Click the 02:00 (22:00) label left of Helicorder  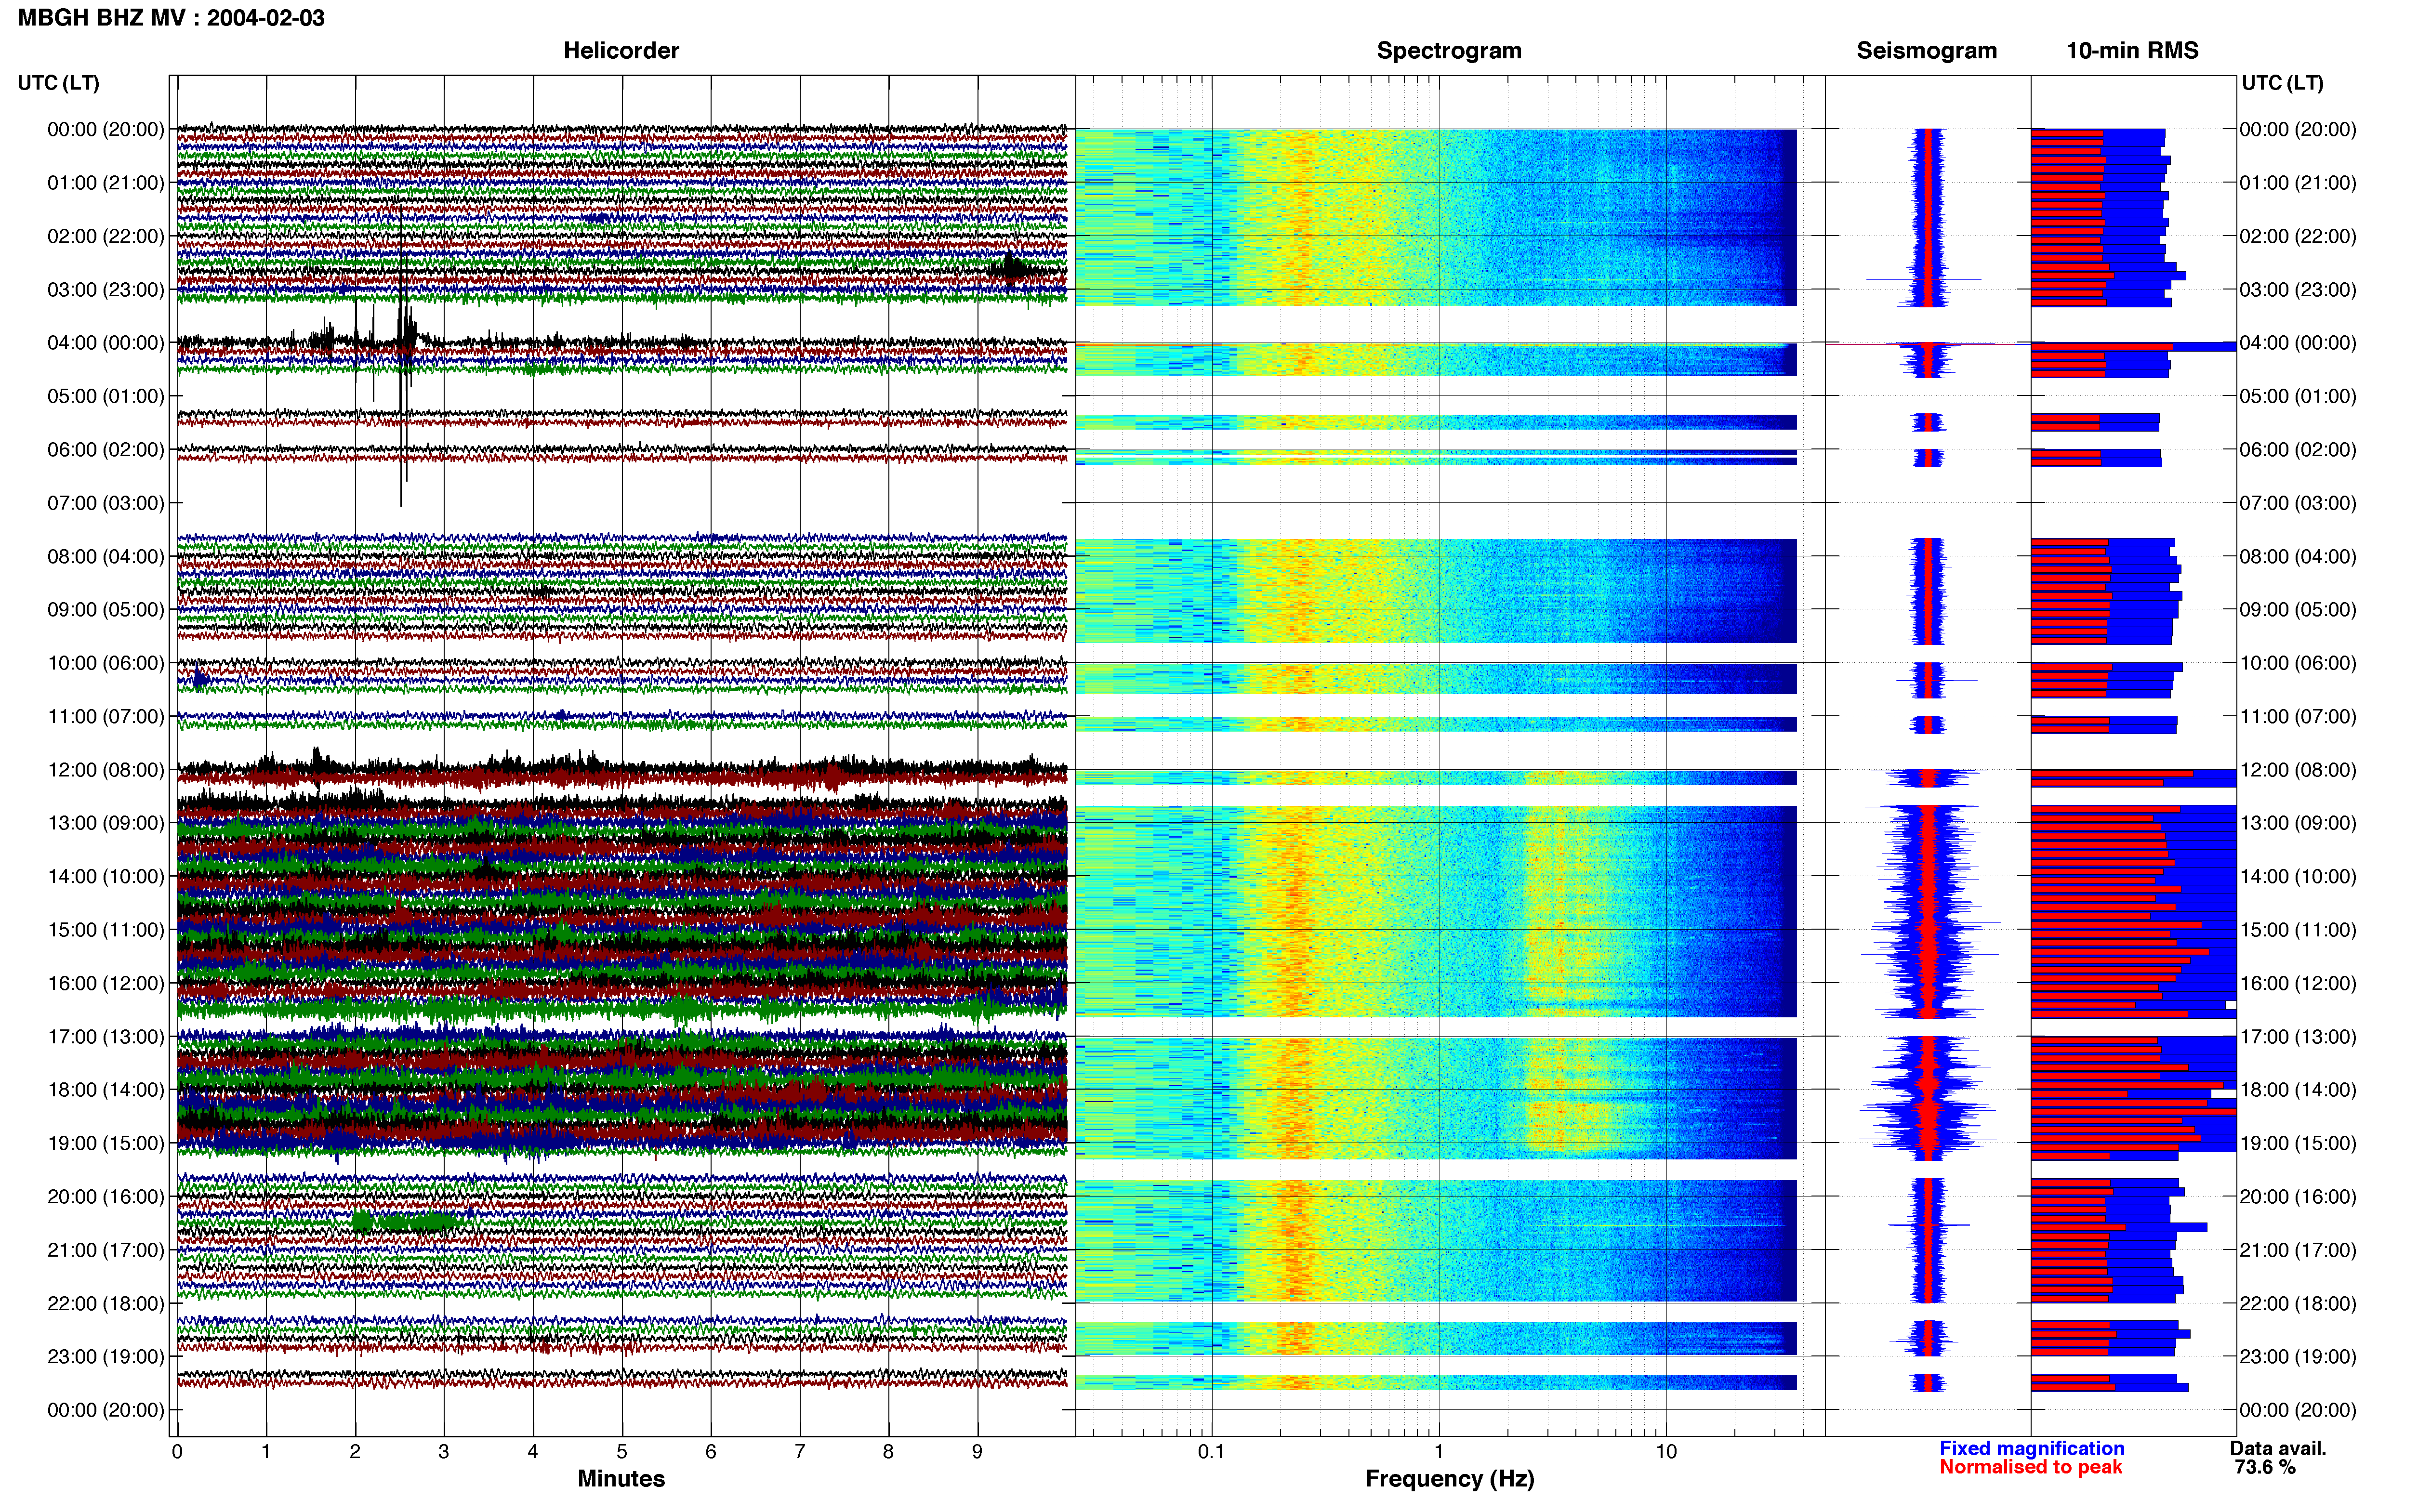click(106, 236)
